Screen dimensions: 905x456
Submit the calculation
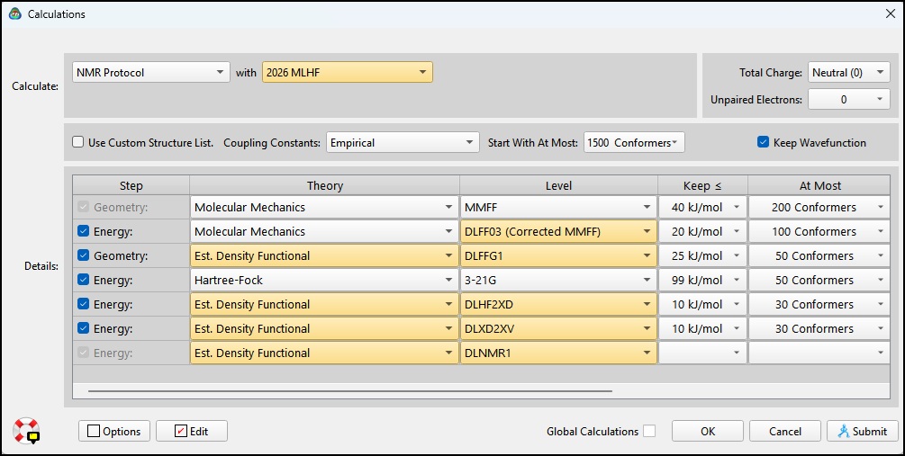[863, 431]
